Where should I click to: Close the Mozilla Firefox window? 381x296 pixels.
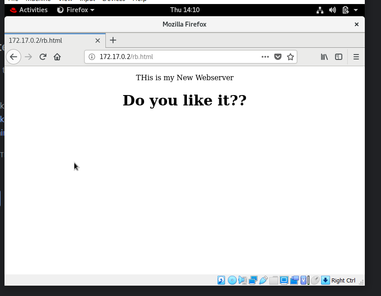tap(357, 24)
